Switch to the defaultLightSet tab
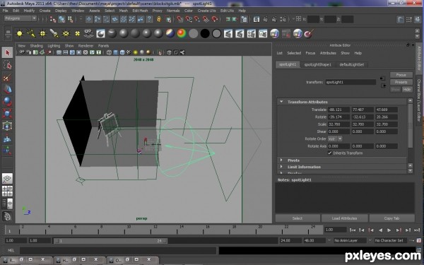Screen dimensions: 424x265 tap(351, 64)
